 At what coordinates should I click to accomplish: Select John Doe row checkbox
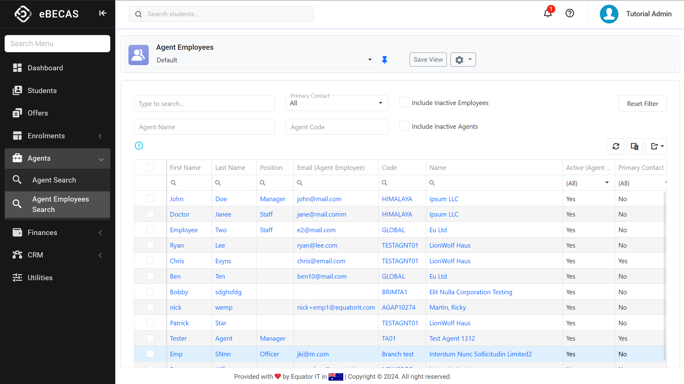click(x=150, y=199)
